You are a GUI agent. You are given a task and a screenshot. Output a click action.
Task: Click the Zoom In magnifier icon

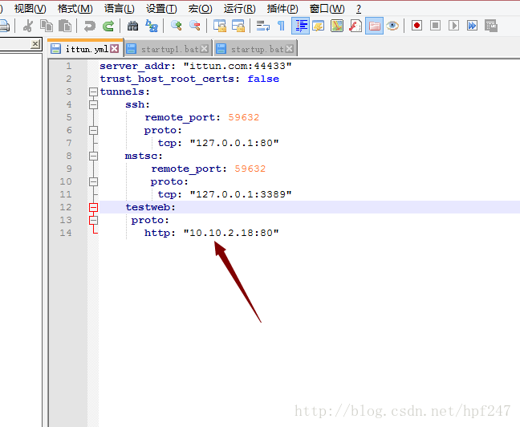click(176, 26)
